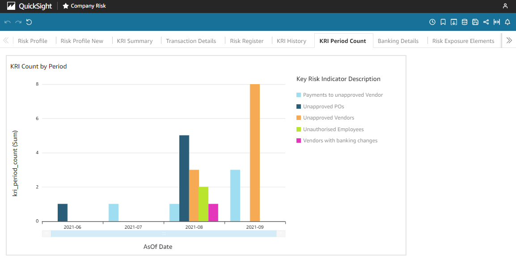Toggle Unapproved POs legend entry
This screenshot has height=273, width=516.
[323, 107]
